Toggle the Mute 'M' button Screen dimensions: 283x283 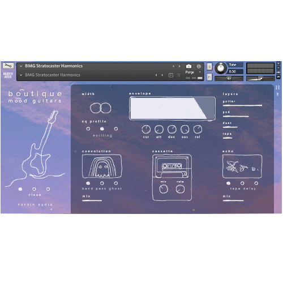209,77
